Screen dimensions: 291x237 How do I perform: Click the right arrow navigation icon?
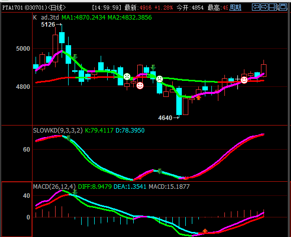coord(264,7)
